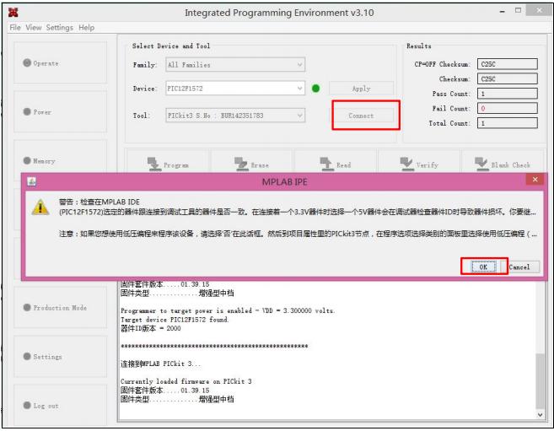Click the Log out sidebar item

tap(60, 405)
